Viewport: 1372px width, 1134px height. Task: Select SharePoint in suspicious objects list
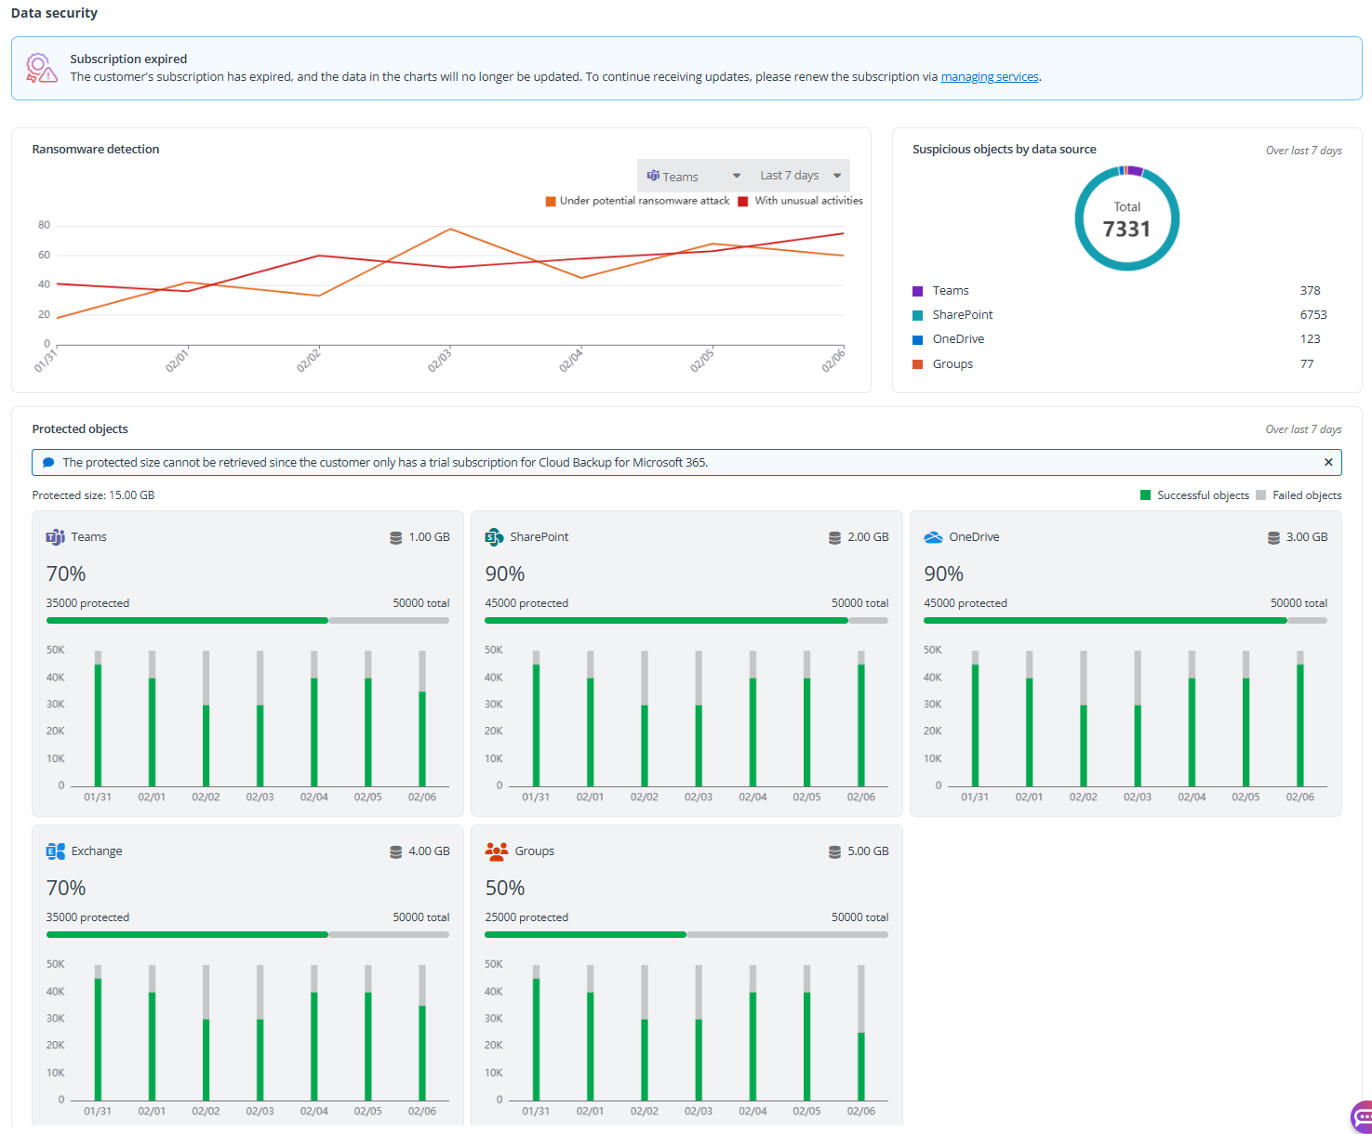(962, 315)
